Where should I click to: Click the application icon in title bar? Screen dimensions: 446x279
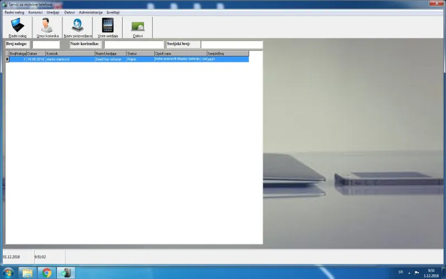[4, 4]
